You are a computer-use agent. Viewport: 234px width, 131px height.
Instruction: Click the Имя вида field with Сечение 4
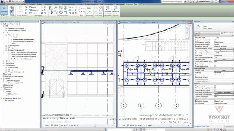224,73
